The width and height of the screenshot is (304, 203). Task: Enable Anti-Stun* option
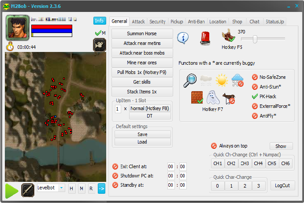255,87
